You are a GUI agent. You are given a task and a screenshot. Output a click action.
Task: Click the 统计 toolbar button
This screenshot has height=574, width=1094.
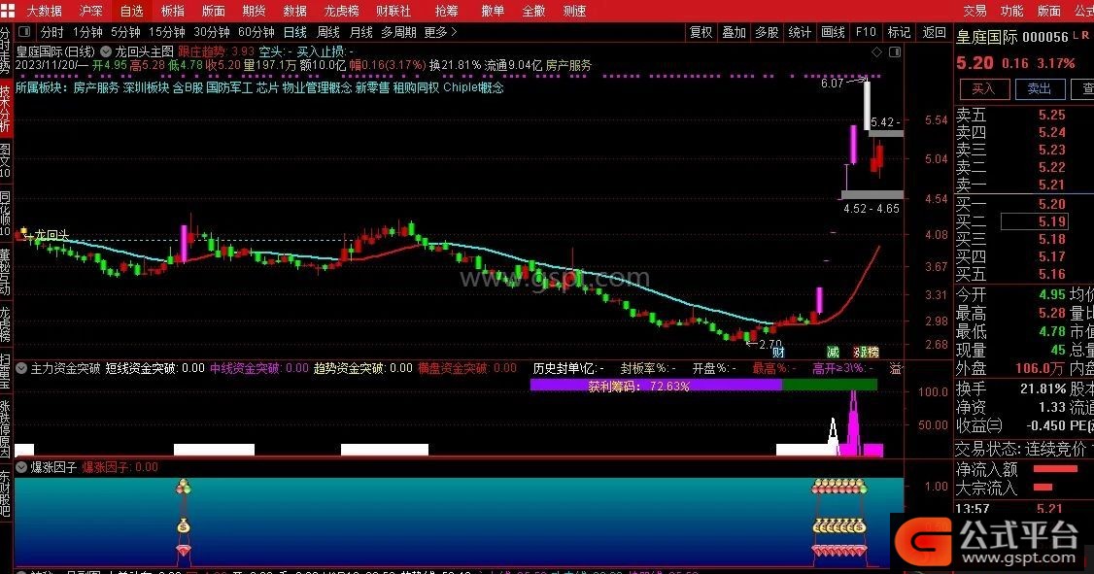click(x=800, y=32)
